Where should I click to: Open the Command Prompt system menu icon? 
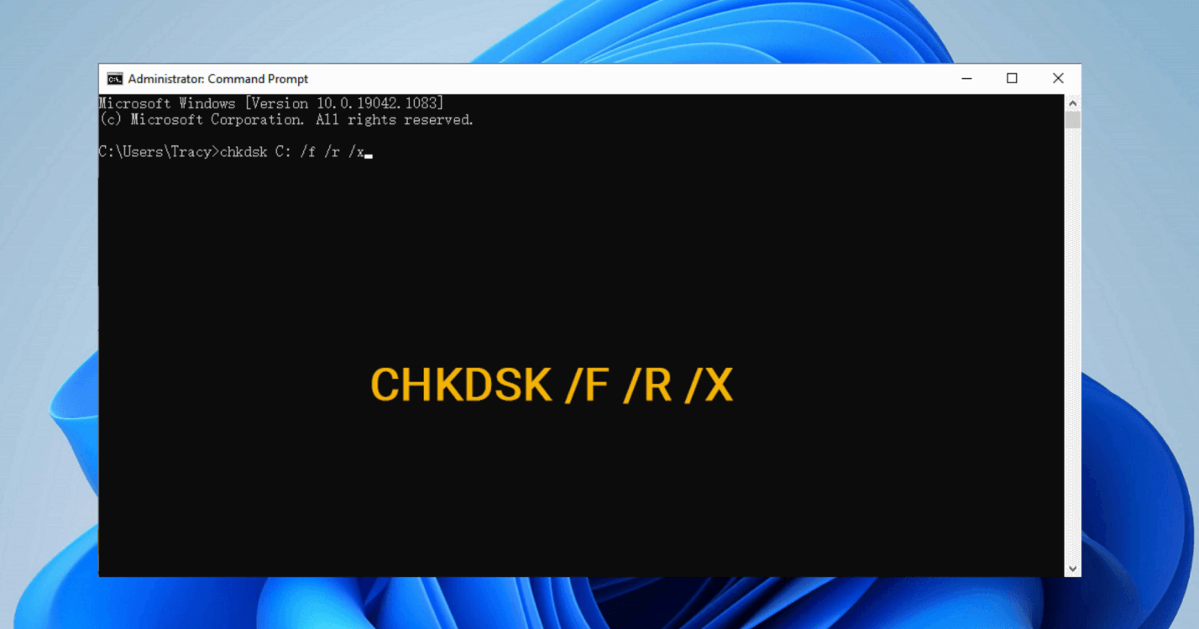pyautogui.click(x=114, y=79)
